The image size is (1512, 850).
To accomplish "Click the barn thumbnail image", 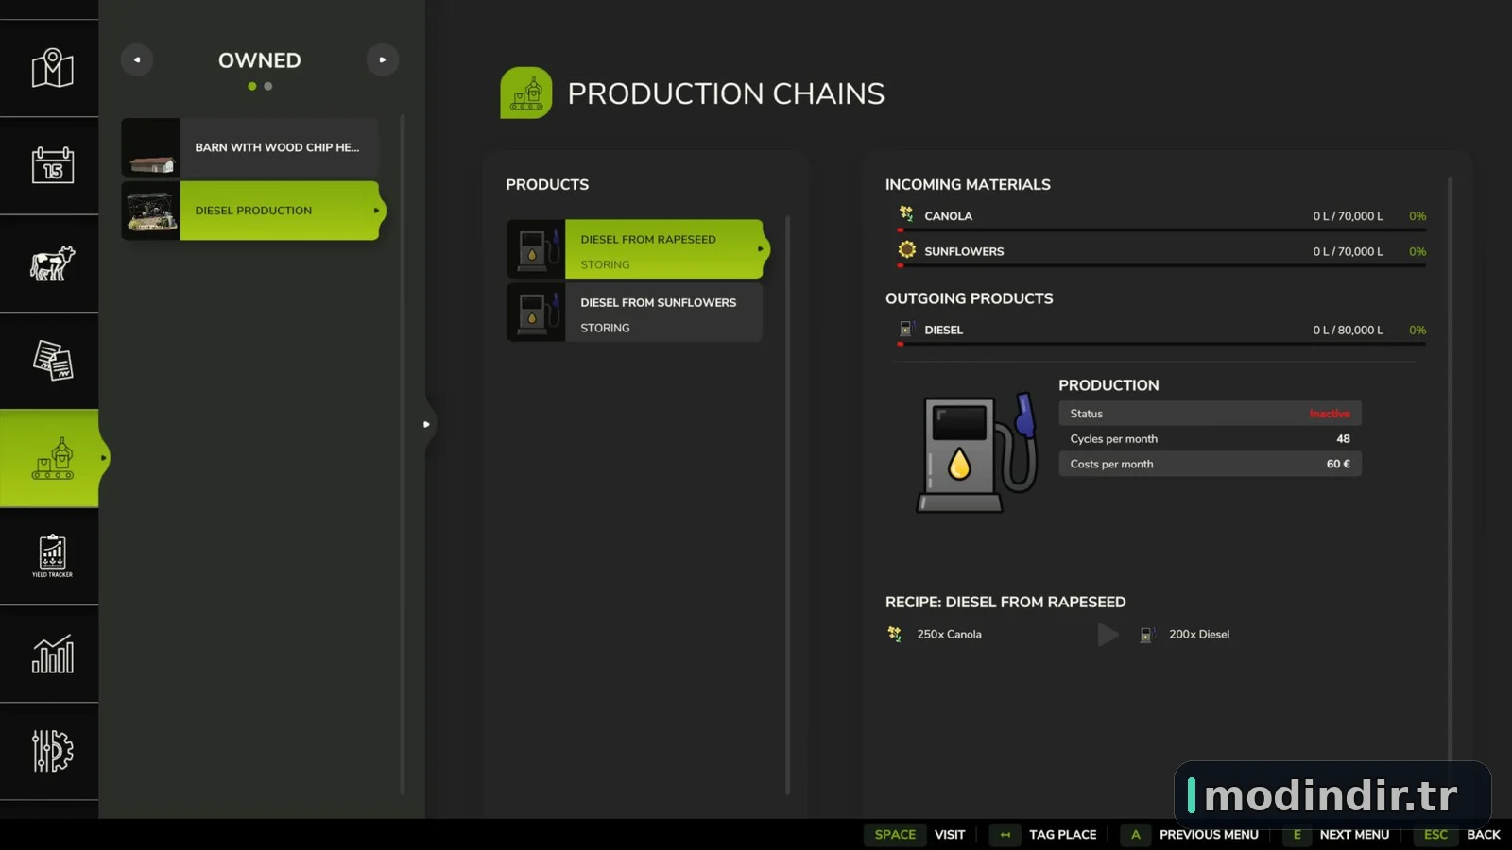I will coord(151,147).
